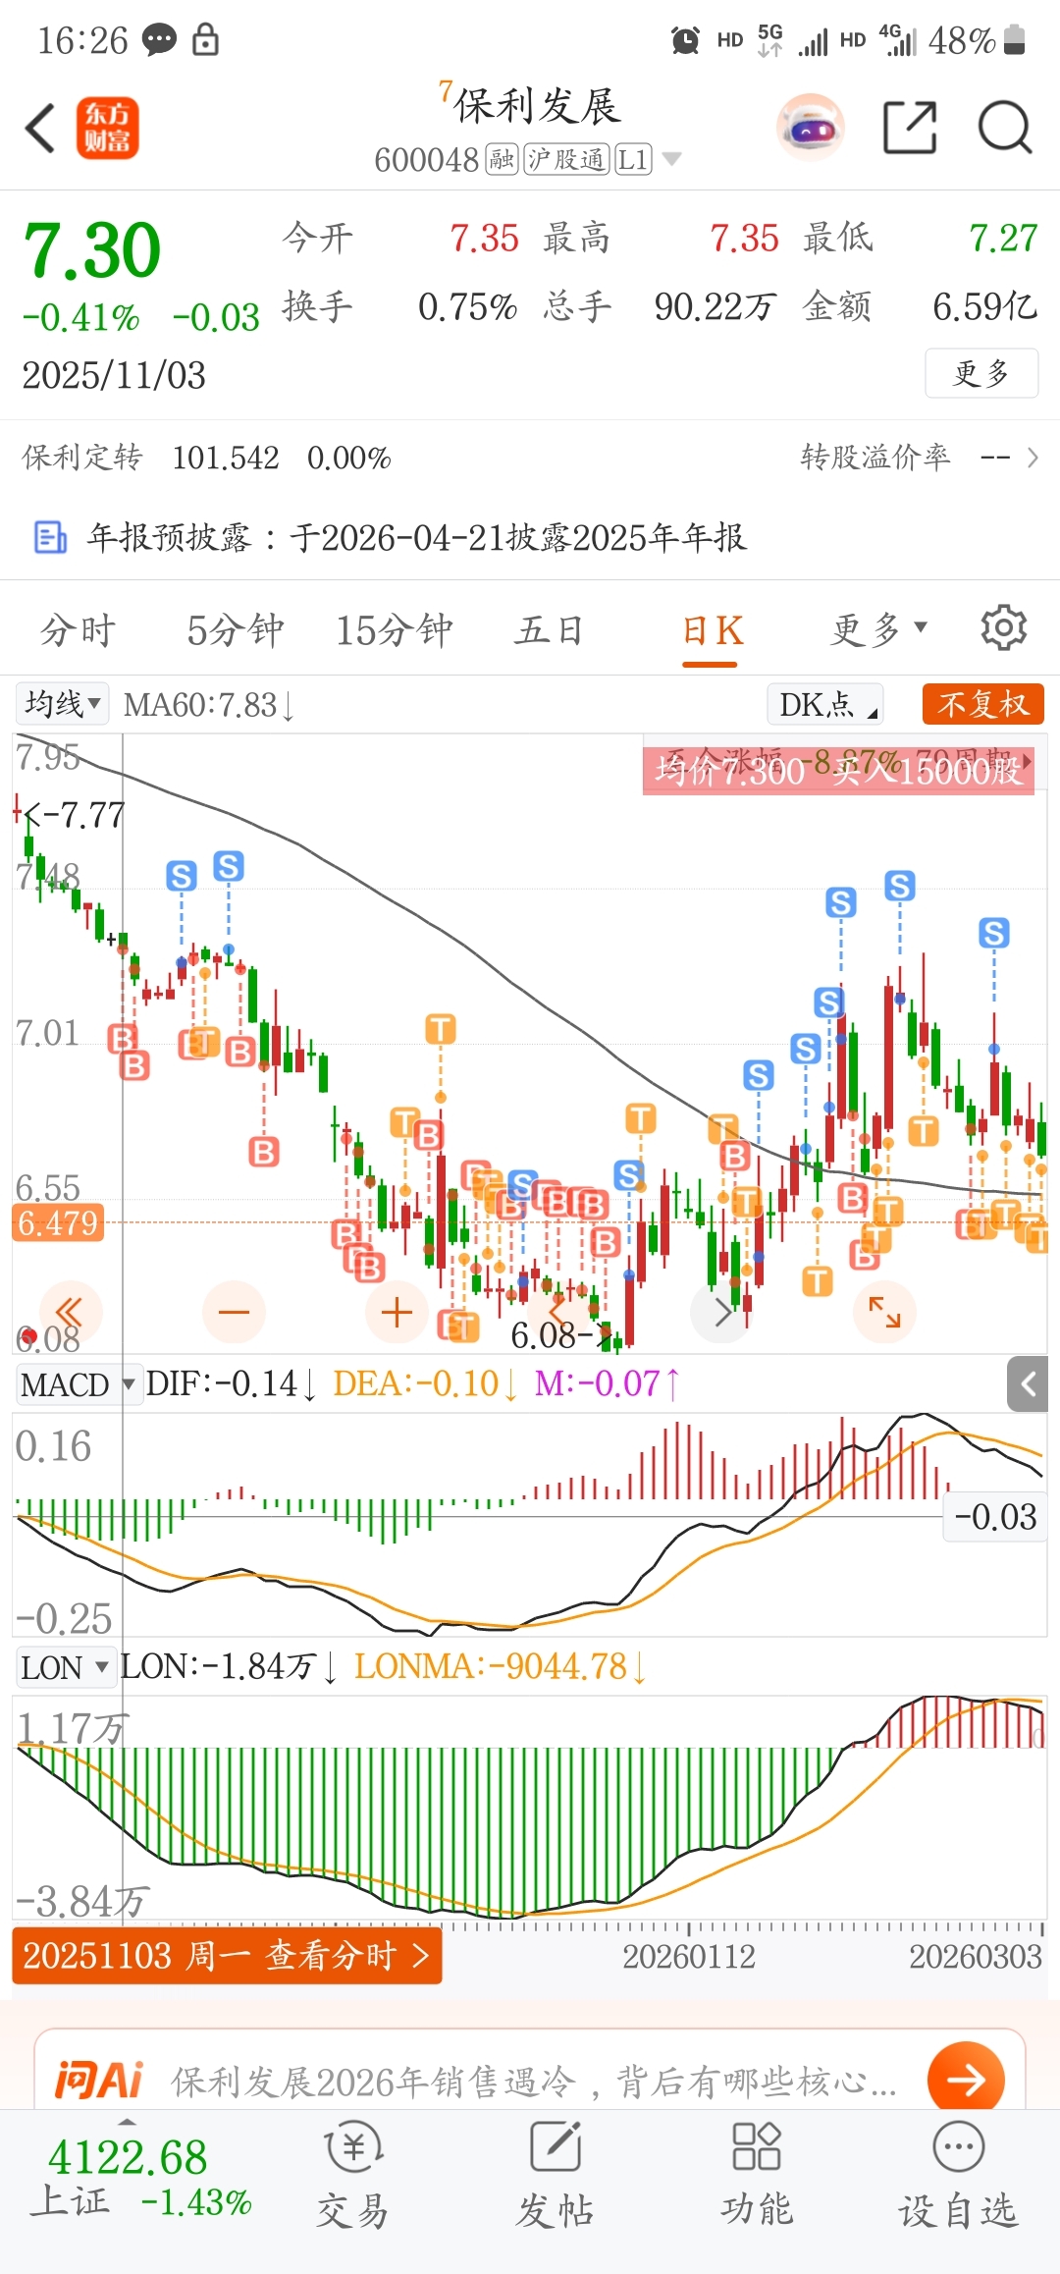
Task: Expand the chart to fullscreen
Action: pyautogui.click(x=884, y=1313)
